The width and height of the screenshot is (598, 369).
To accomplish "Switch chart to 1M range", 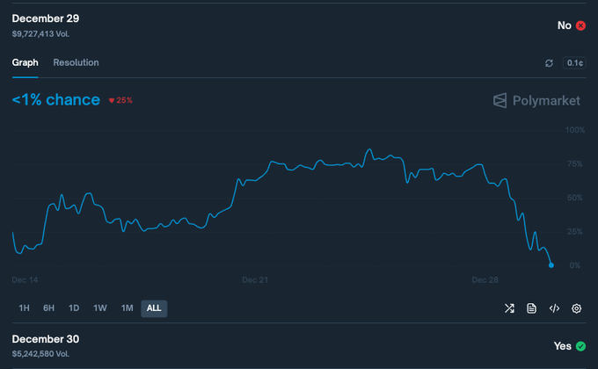I will click(x=127, y=308).
